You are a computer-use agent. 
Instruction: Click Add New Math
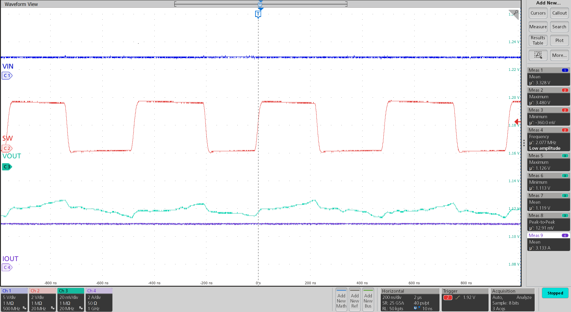[341, 300]
